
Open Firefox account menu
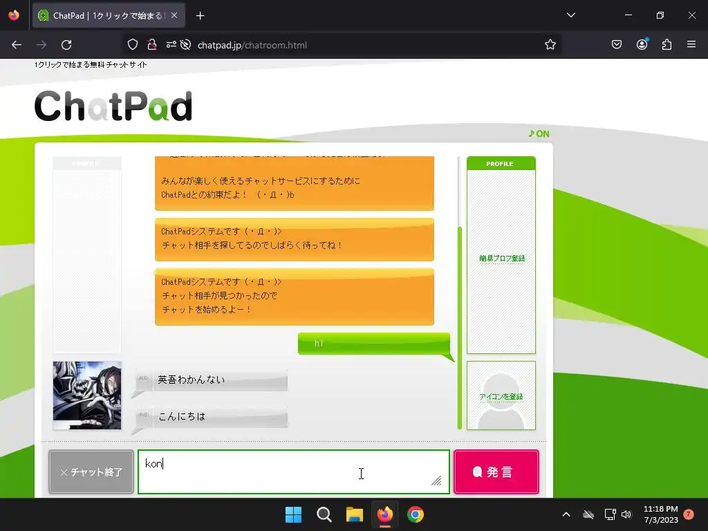642,44
